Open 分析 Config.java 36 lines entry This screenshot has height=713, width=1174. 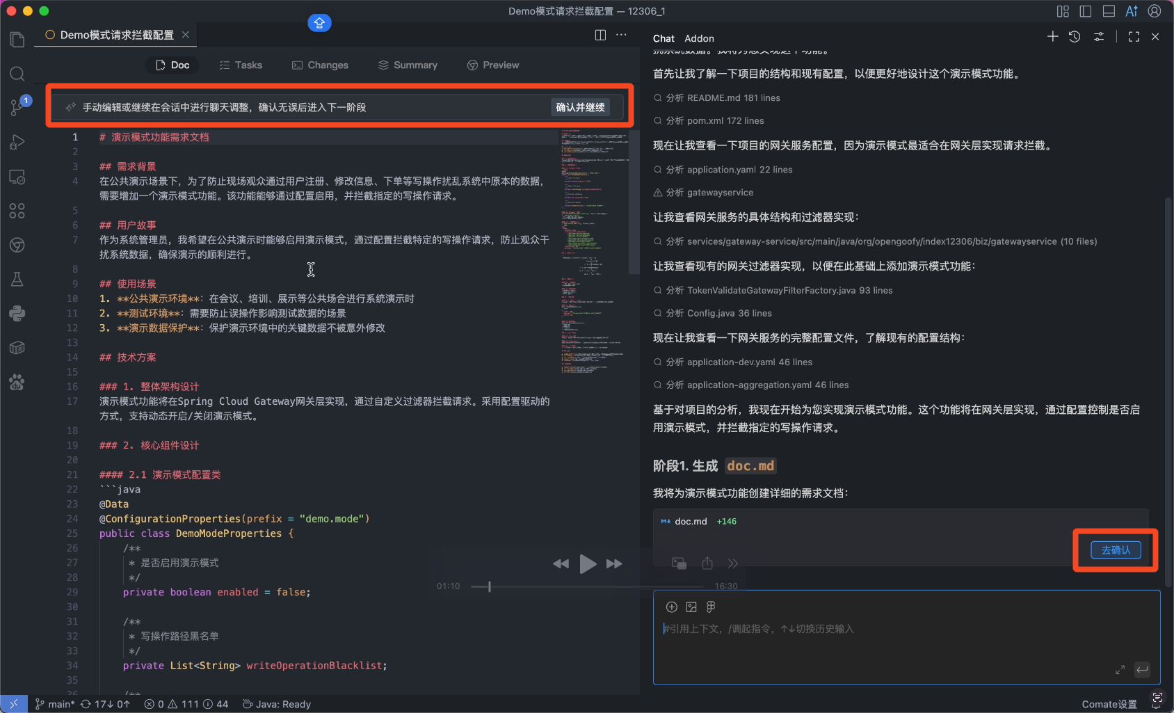point(713,313)
